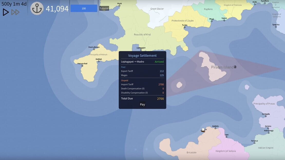Click the Bricadale region label

(x=191, y=152)
